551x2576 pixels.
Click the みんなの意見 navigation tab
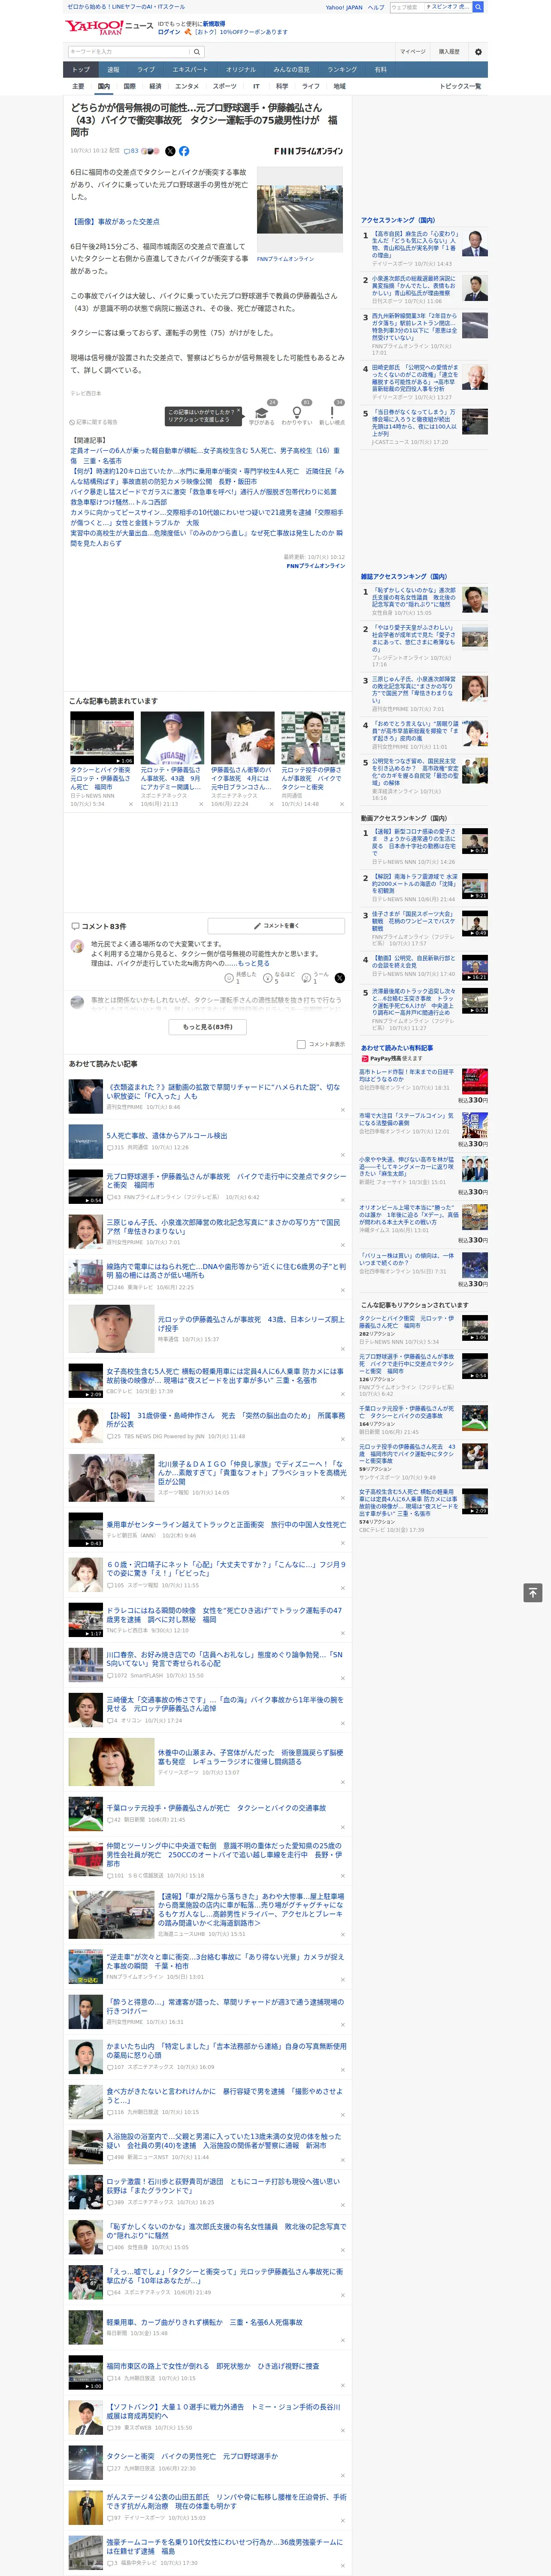pyautogui.click(x=292, y=70)
